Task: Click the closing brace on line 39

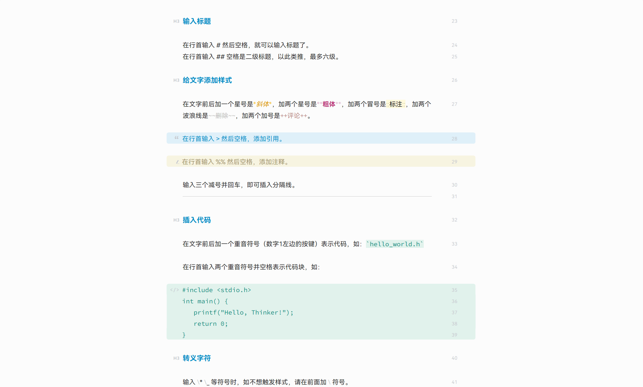Action: (x=184, y=335)
